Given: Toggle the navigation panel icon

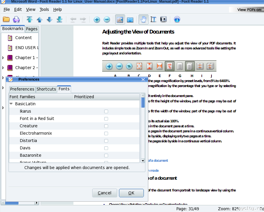Looking at the screenshot, I should (120, 19).
